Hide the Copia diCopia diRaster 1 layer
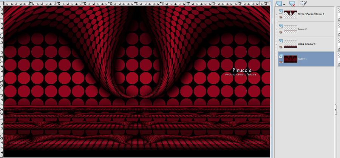Viewport: 340px width, 158px height. click(281, 17)
